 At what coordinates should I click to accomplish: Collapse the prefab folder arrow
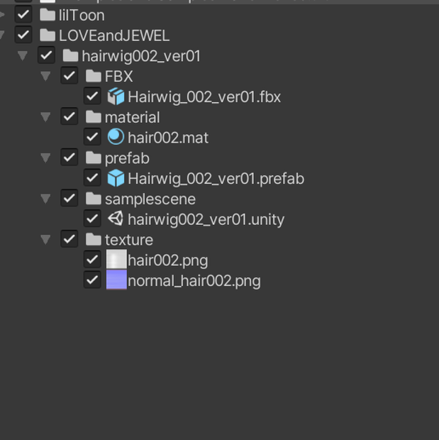point(45,158)
